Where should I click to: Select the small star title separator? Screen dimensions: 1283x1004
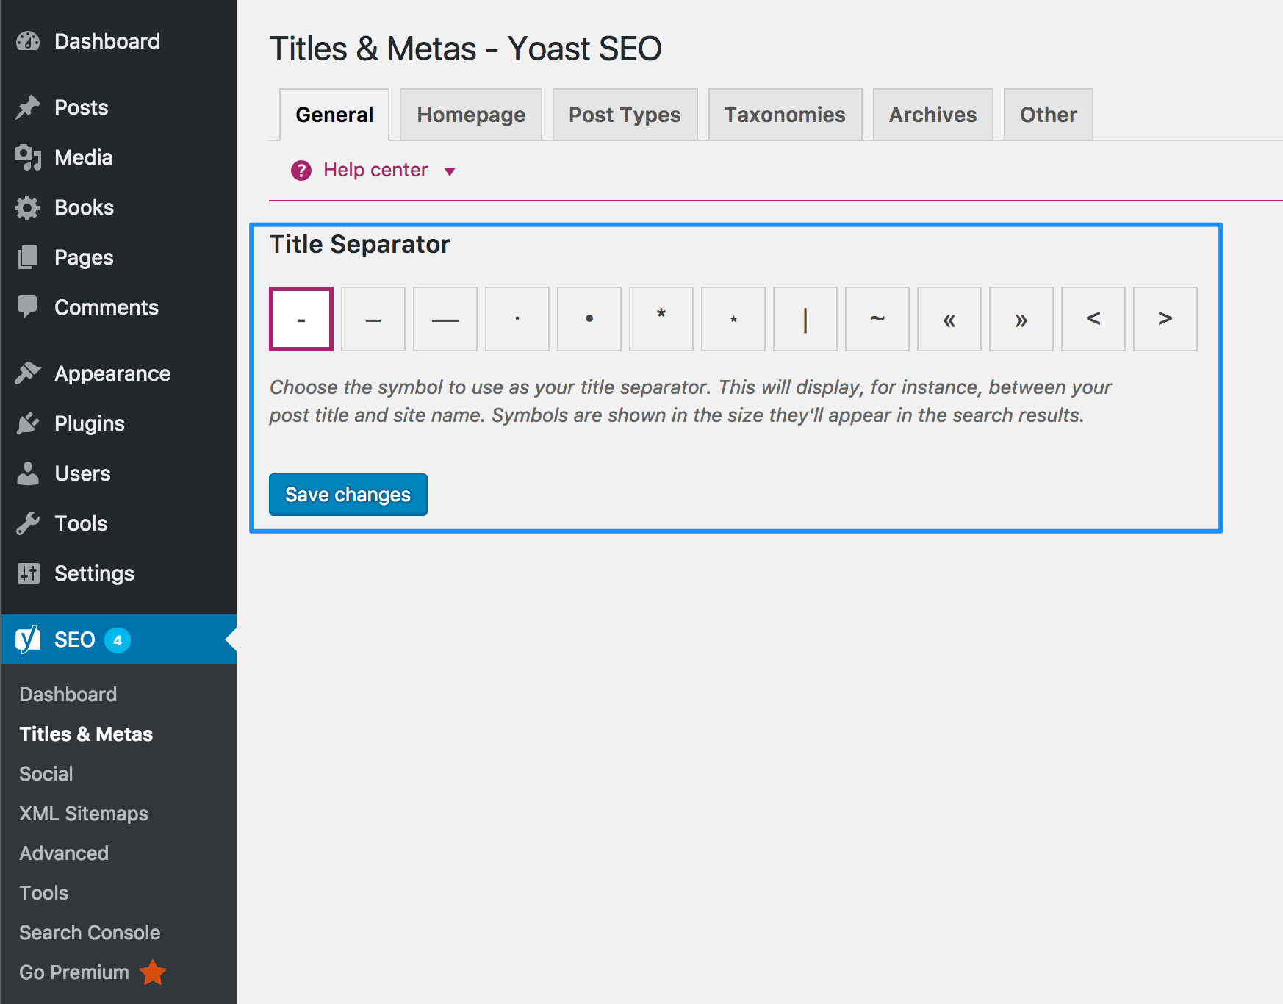click(x=733, y=319)
